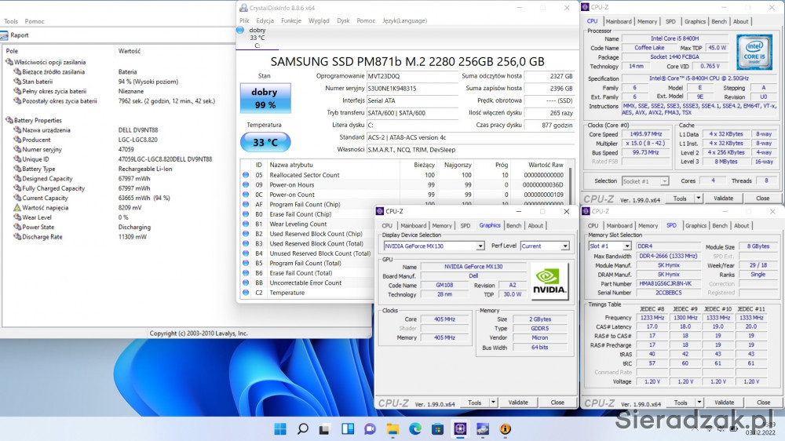
Task: Open the Slot #1 memory slot dropdown
Action: [x=626, y=246]
